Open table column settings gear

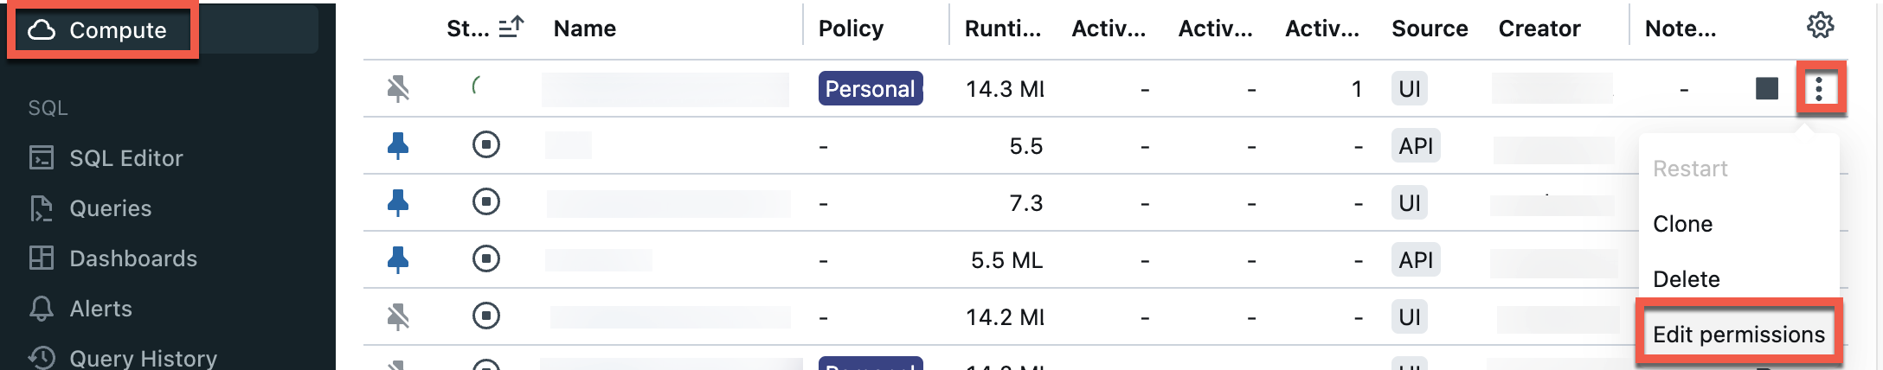[x=1820, y=27]
